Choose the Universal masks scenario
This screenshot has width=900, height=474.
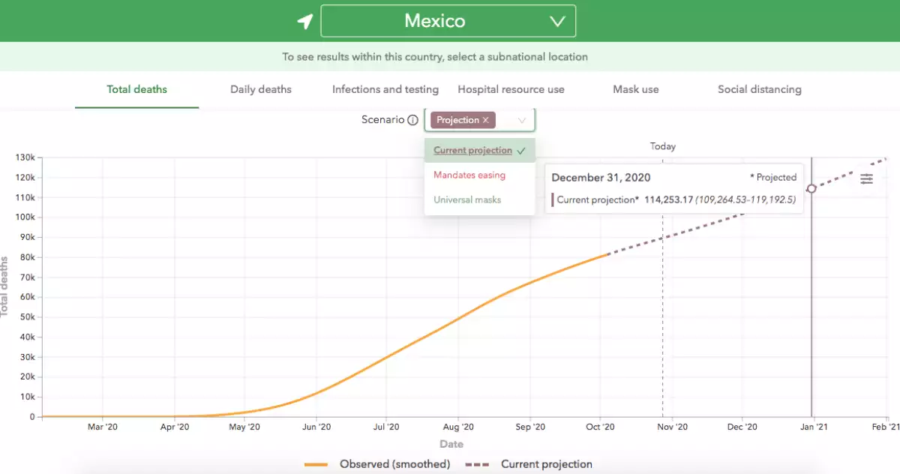click(467, 199)
